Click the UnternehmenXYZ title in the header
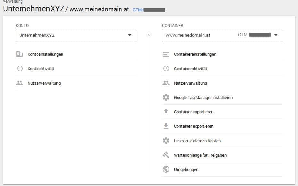Screen dimensions: 298x186 point(34,9)
